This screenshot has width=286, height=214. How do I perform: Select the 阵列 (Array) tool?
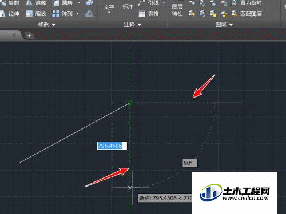tap(62, 14)
